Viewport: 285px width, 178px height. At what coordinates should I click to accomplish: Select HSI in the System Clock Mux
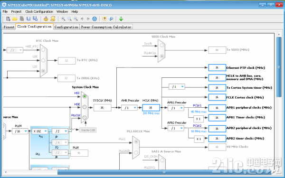[85, 96]
